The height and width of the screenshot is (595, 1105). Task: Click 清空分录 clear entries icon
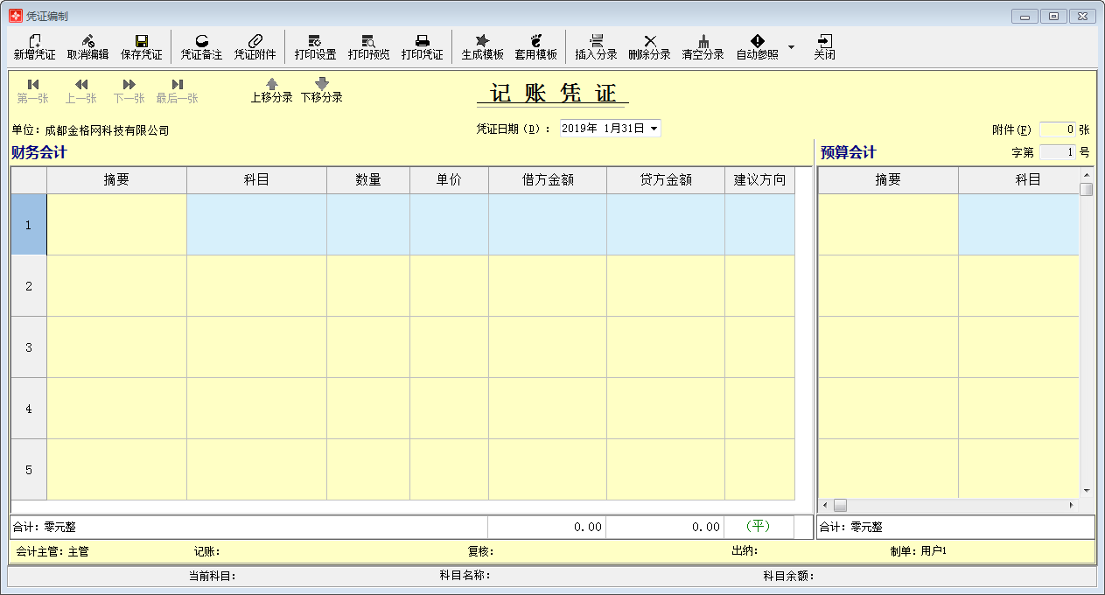tap(703, 41)
